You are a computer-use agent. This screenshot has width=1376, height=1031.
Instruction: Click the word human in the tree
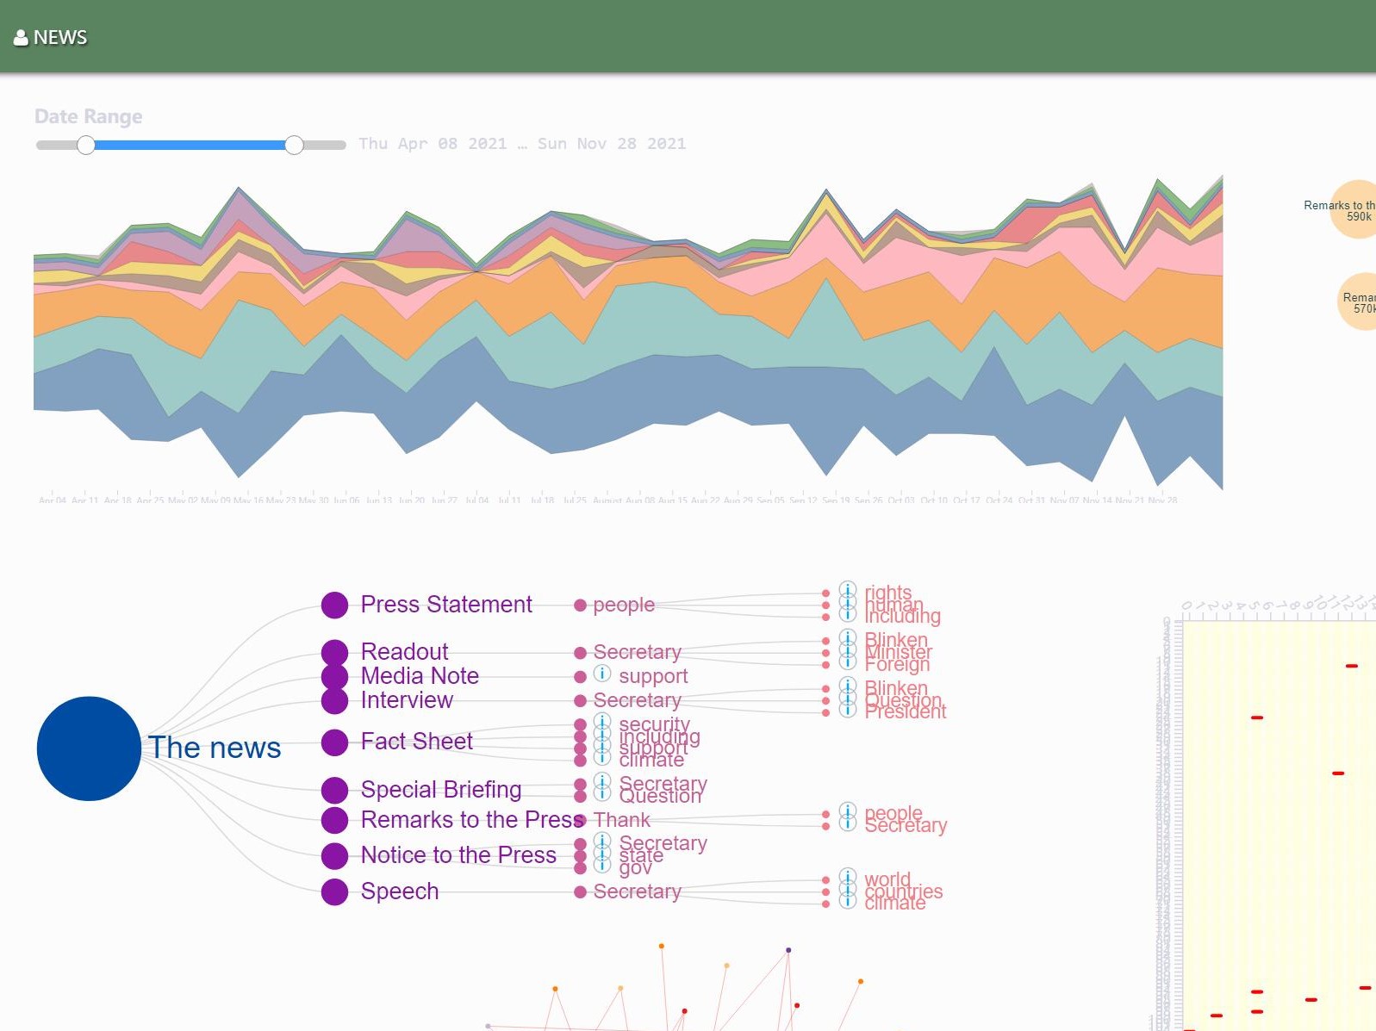(x=893, y=605)
